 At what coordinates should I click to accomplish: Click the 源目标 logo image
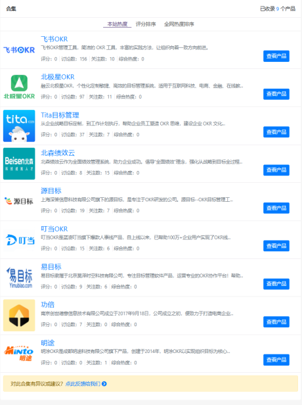[19, 201]
